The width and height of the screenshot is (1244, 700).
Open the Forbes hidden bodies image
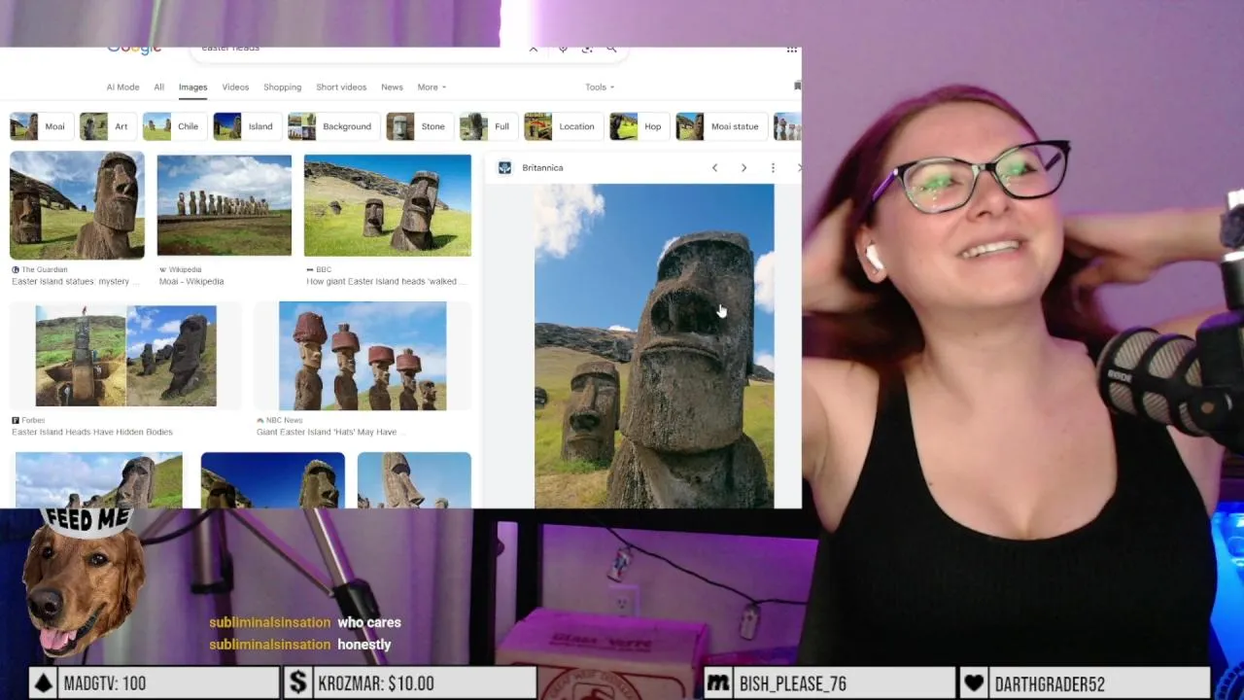(126, 356)
